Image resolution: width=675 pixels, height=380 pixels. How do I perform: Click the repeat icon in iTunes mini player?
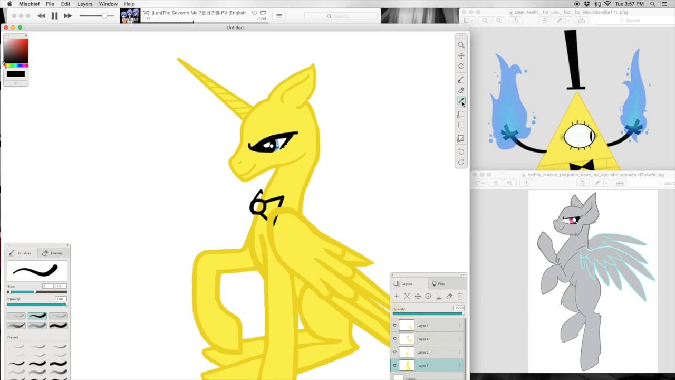(x=263, y=13)
